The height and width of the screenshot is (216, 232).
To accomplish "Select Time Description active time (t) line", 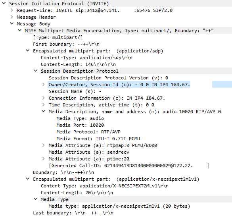I will point(102,105).
